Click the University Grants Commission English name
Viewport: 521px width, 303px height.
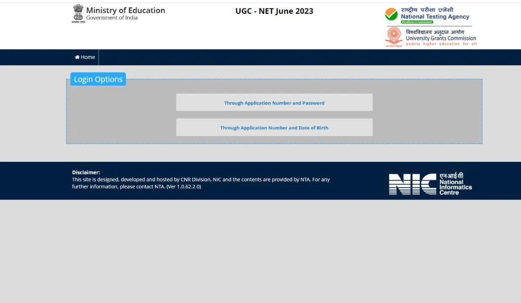point(441,38)
